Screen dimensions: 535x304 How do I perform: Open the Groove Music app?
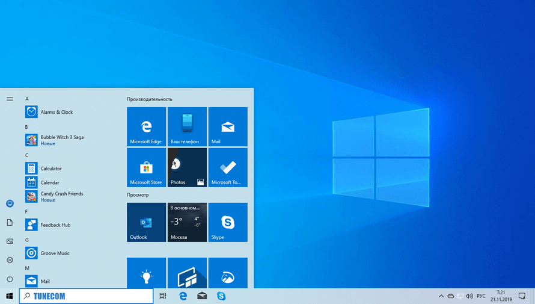pyautogui.click(x=54, y=253)
